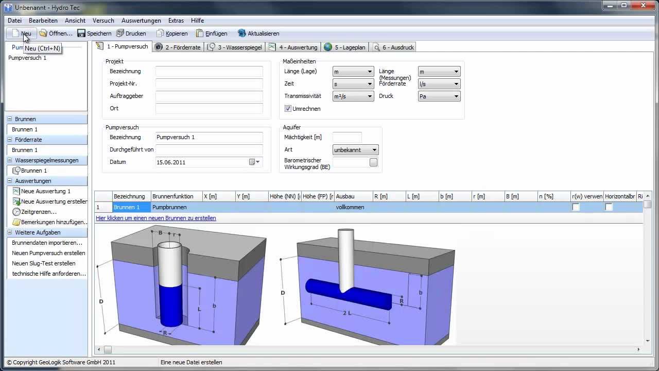Click the link to create a new Brunnen

pyautogui.click(x=156, y=218)
